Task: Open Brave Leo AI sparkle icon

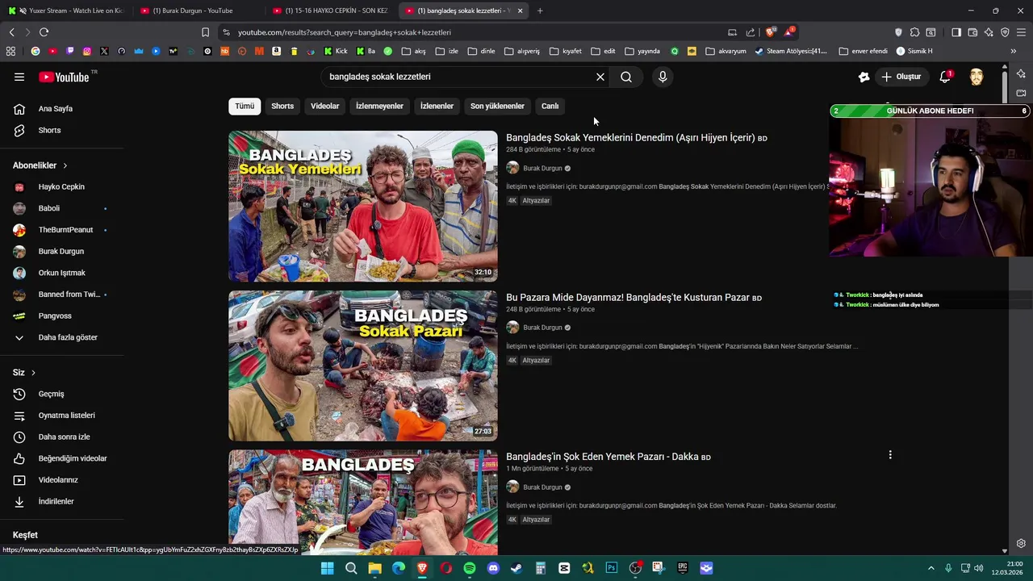Action: (989, 32)
